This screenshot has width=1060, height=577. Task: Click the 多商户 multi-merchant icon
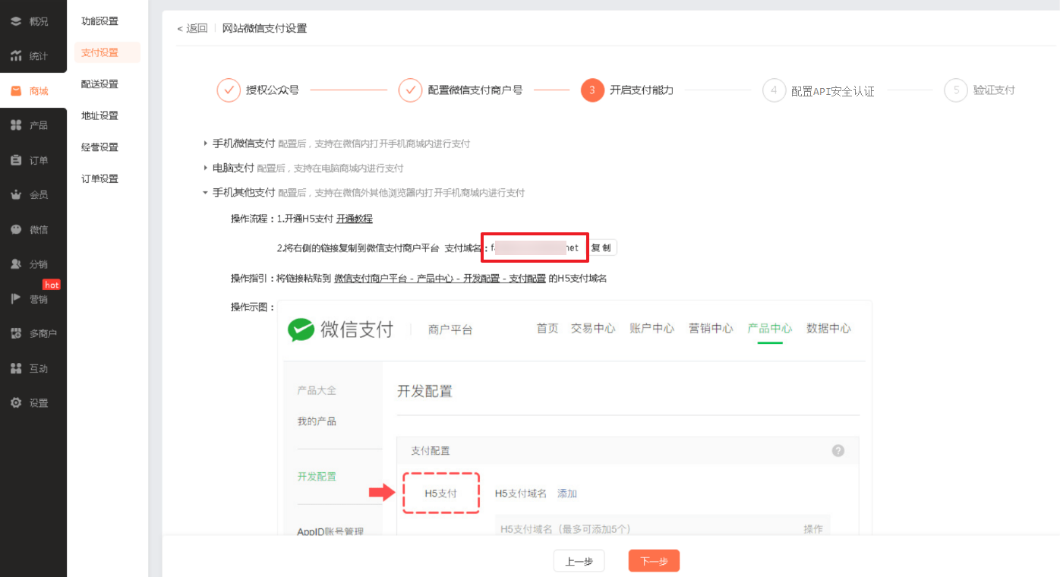click(16, 333)
